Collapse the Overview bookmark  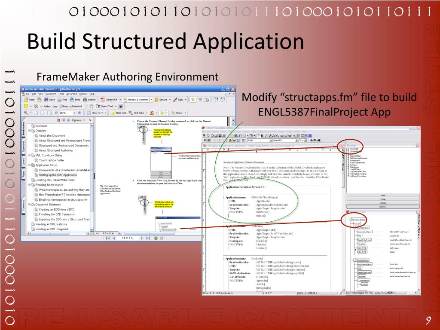coord(30,131)
